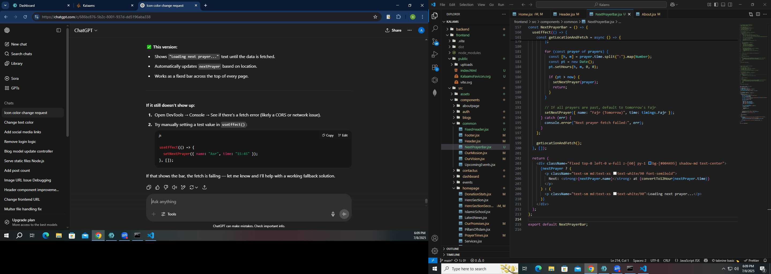Open VS Code notifications bell
This screenshot has height=274, width=771.
pyautogui.click(x=765, y=261)
